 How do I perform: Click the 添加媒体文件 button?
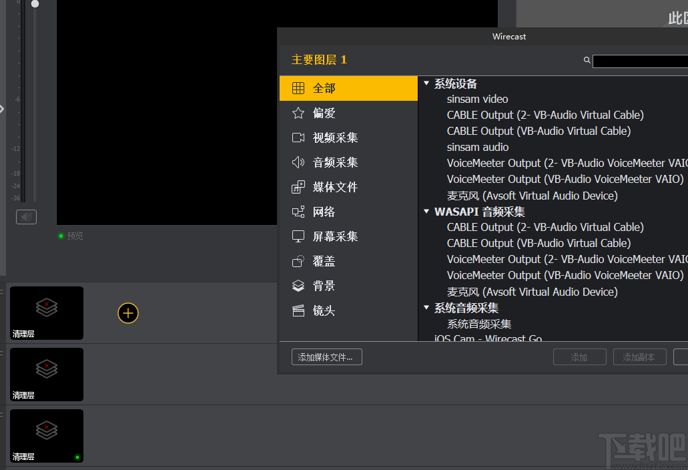point(326,357)
